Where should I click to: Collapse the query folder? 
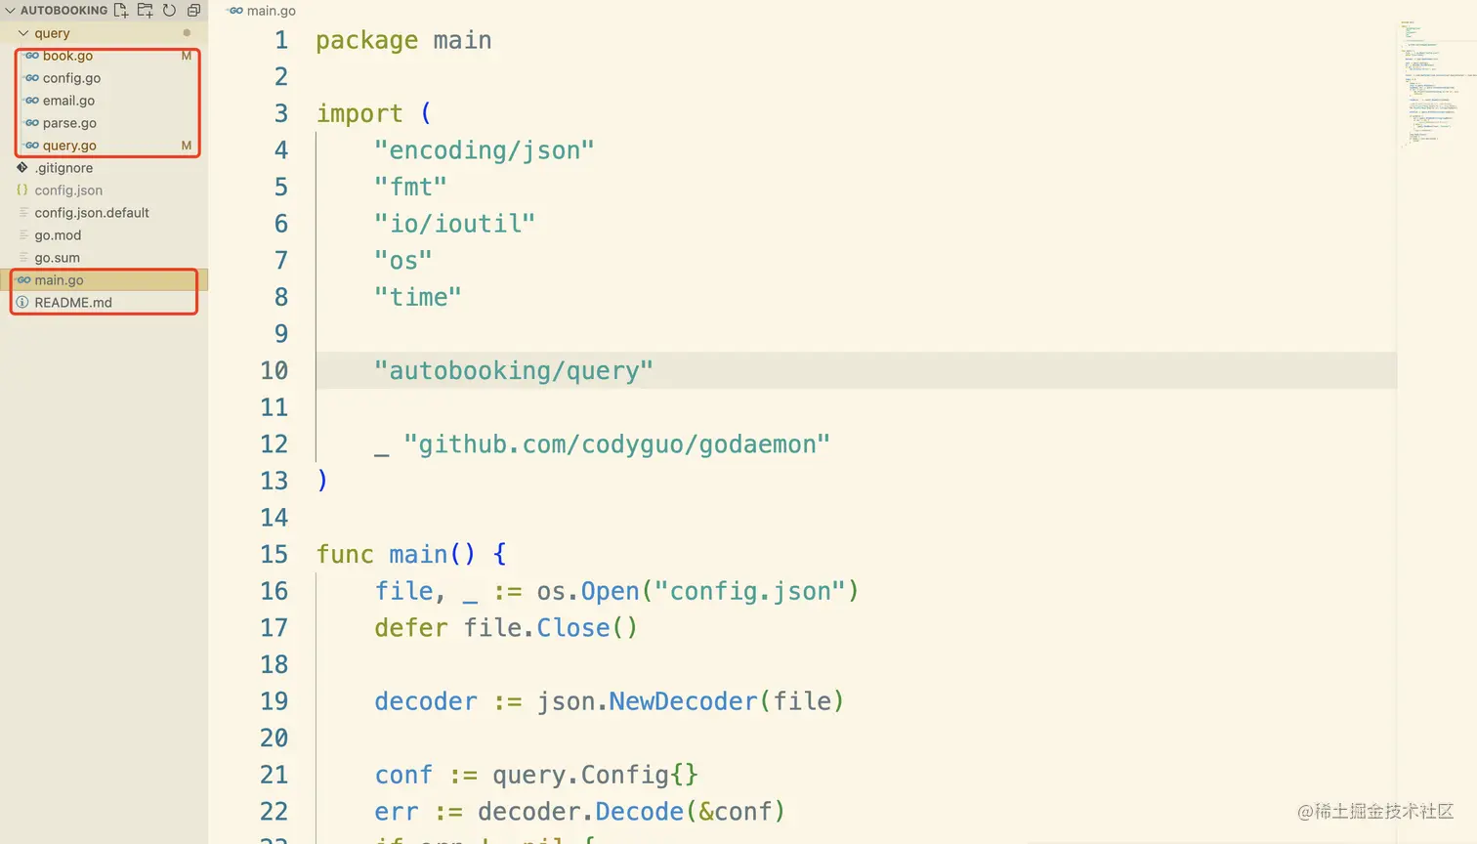tap(23, 32)
